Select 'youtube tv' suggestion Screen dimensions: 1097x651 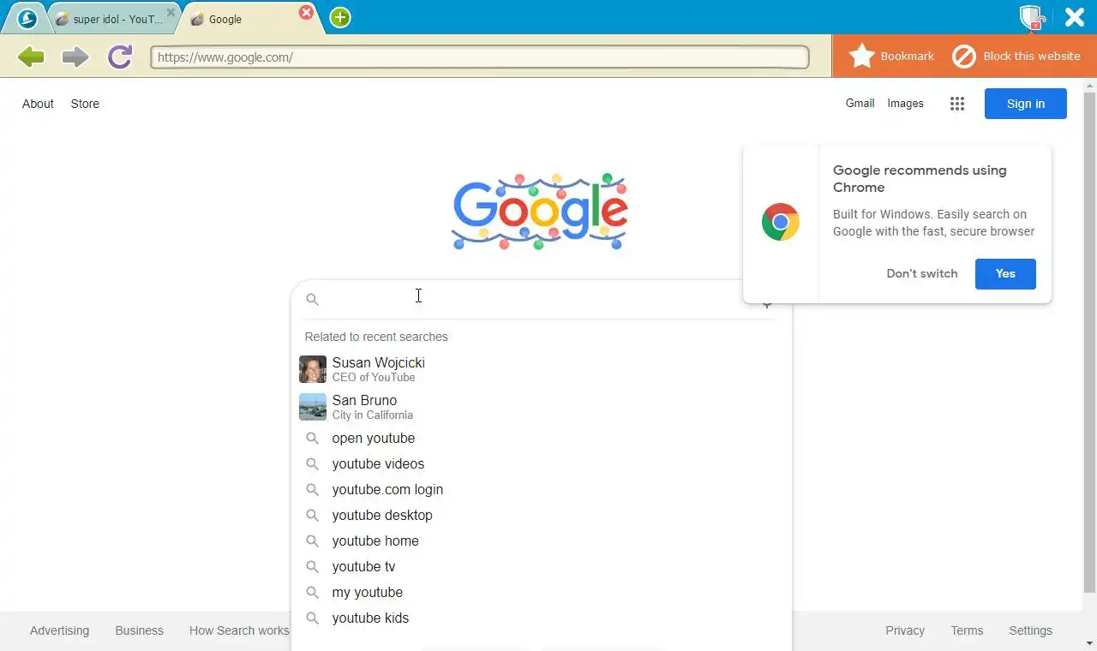pyautogui.click(x=542, y=566)
